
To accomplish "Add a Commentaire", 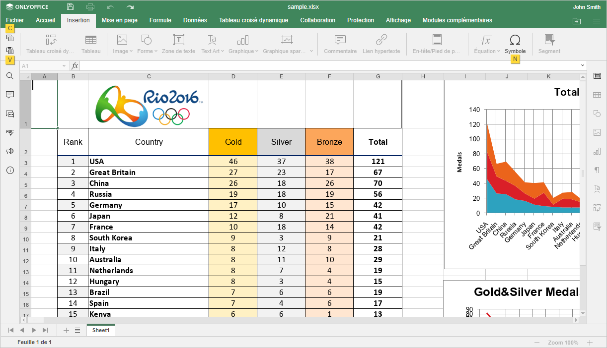I will pos(340,44).
